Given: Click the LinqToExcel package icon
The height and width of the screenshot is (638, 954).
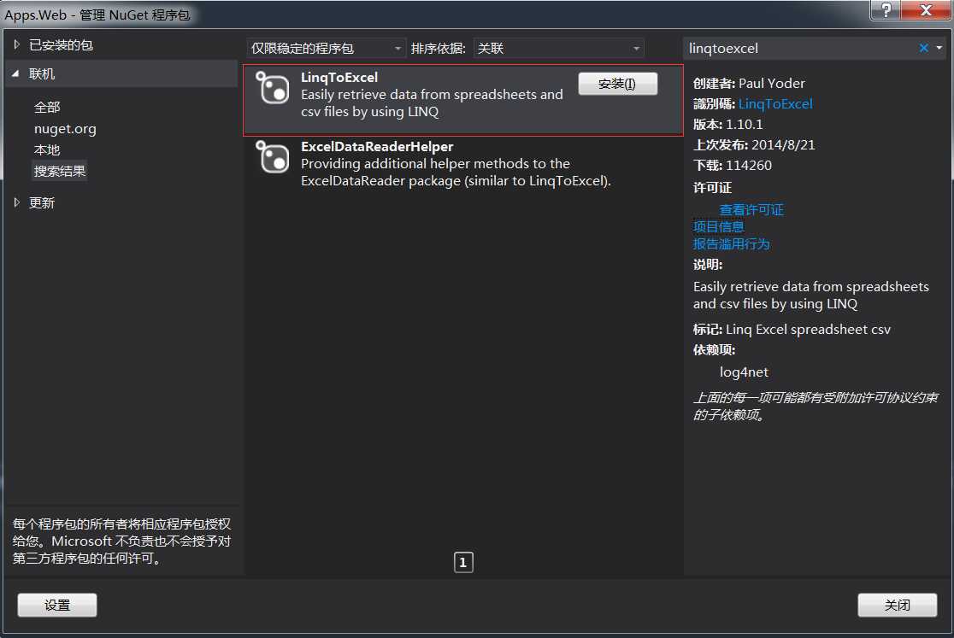Looking at the screenshot, I should (272, 87).
